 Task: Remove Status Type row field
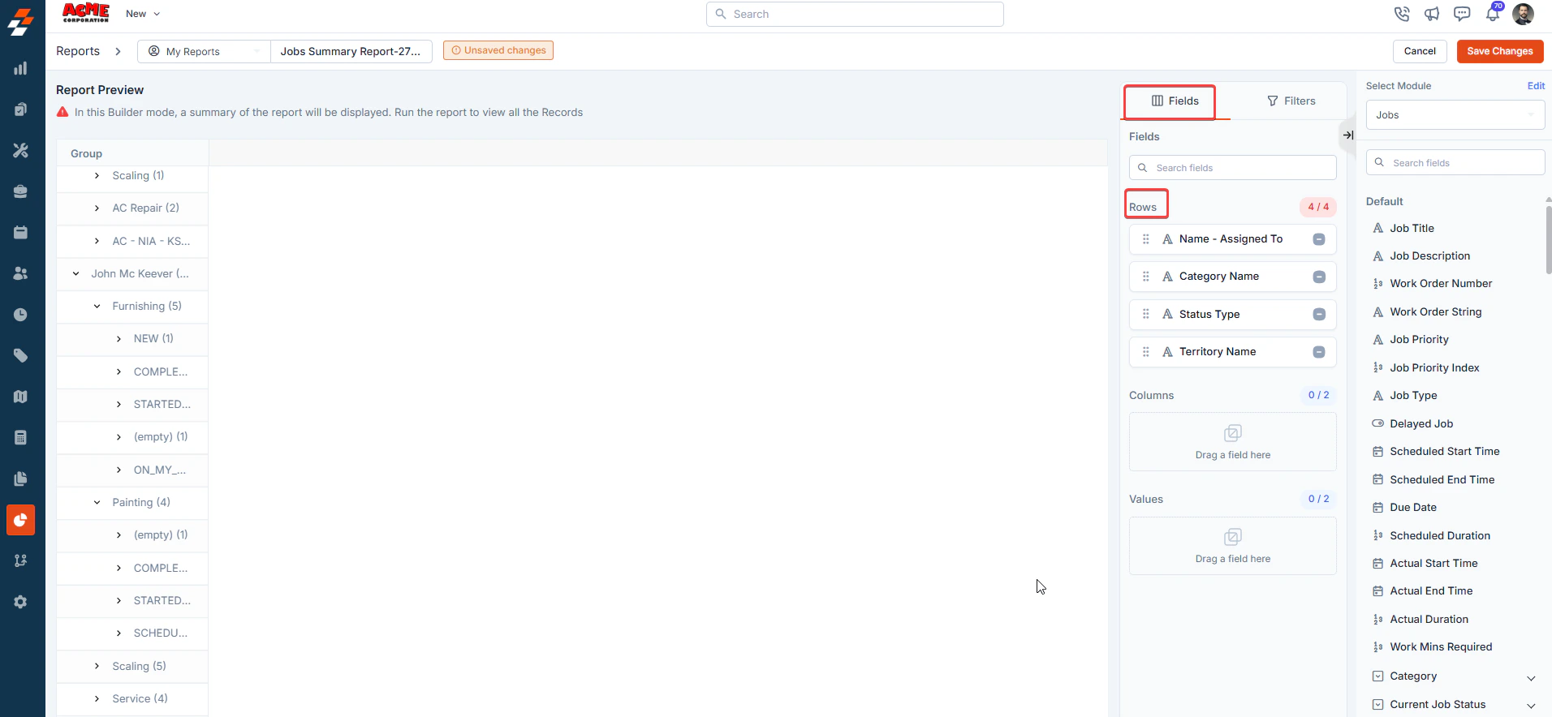(1319, 315)
